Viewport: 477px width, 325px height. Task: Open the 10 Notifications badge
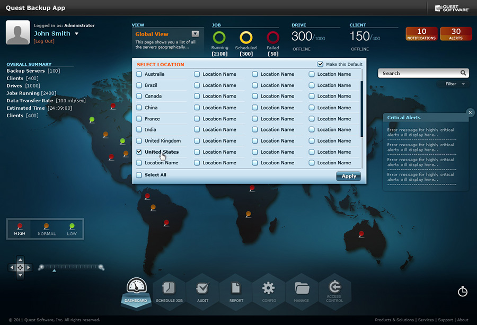(x=421, y=33)
